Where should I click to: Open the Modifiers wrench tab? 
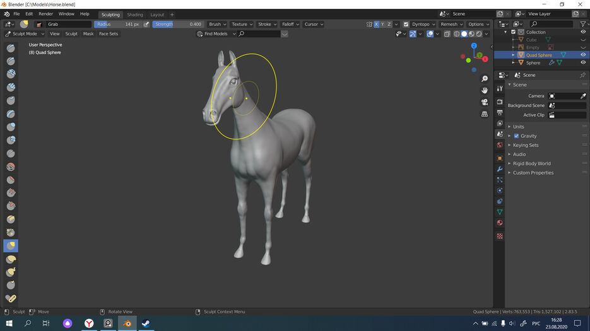pos(500,169)
